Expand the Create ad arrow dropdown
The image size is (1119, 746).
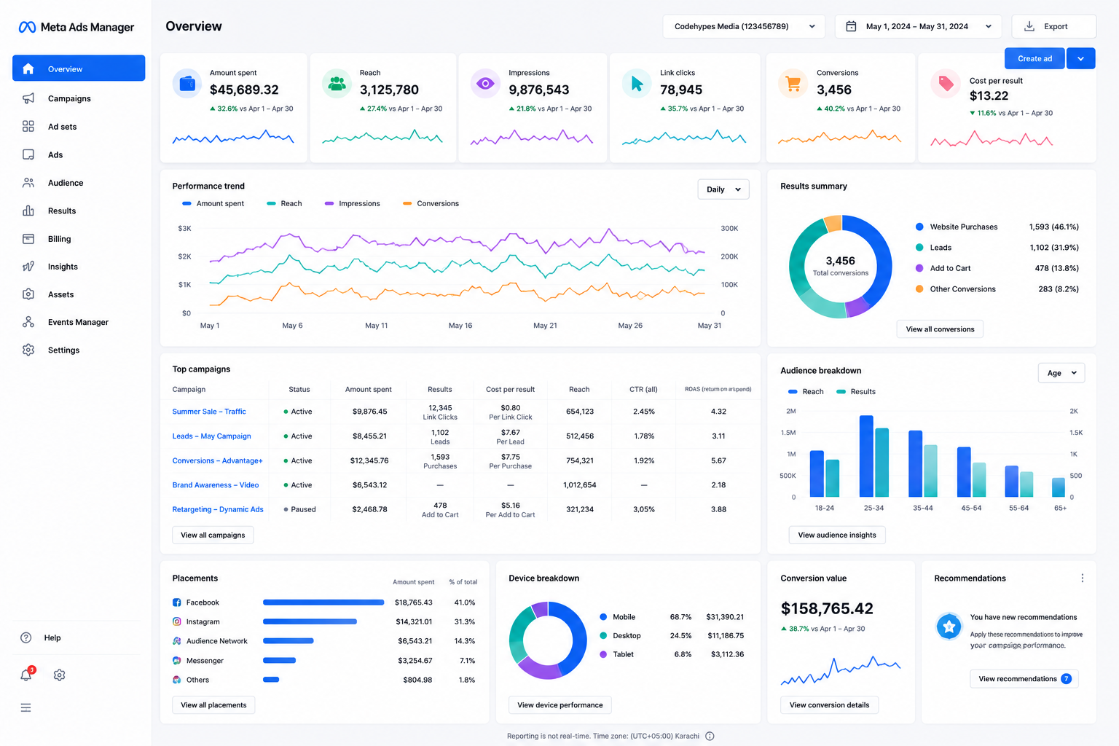point(1080,58)
